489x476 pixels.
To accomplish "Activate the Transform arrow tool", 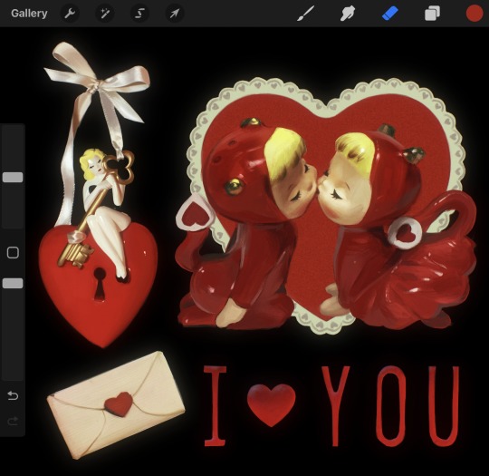I will click(175, 14).
